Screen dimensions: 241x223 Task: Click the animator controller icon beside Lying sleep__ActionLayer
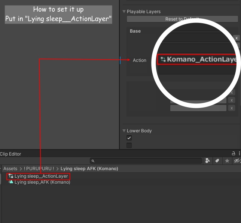coord(11,176)
